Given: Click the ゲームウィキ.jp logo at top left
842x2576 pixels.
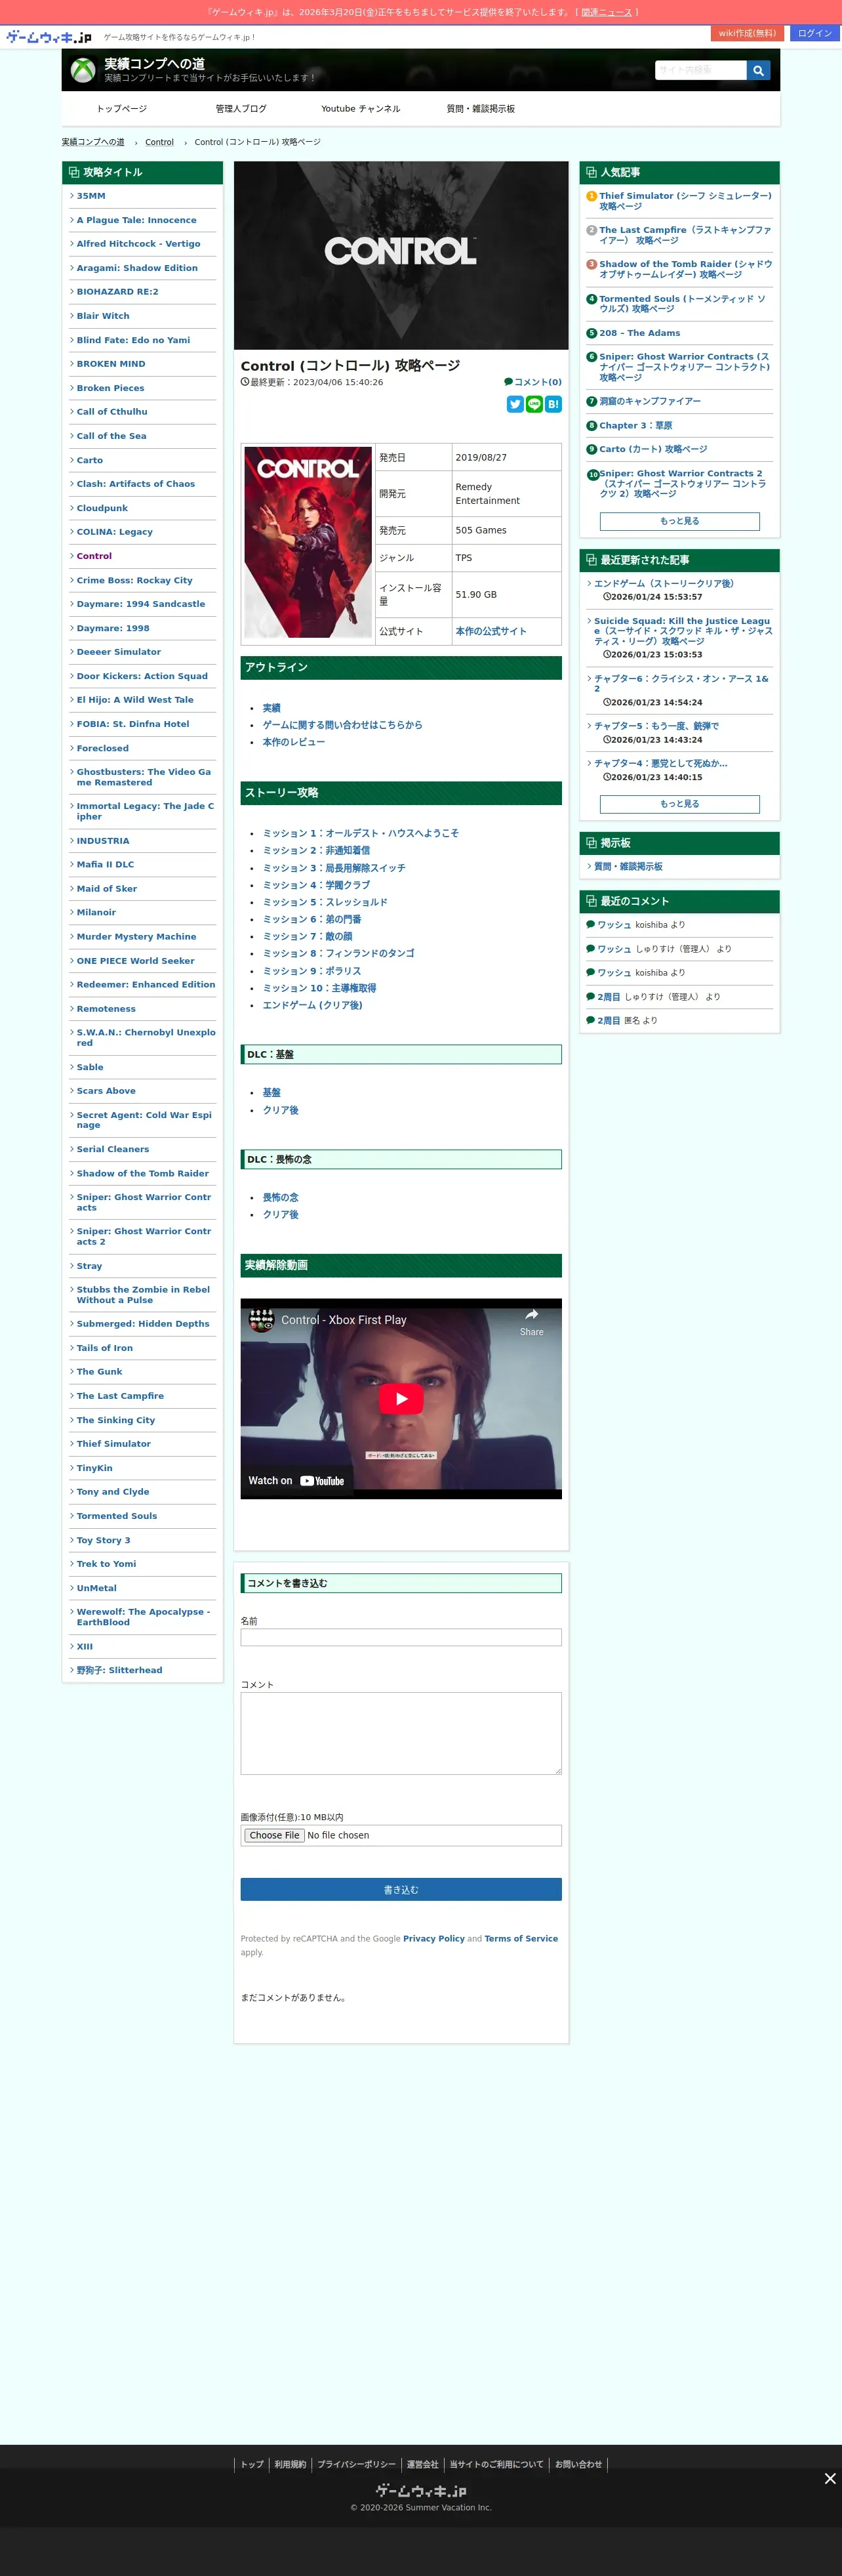Looking at the screenshot, I should (x=48, y=37).
